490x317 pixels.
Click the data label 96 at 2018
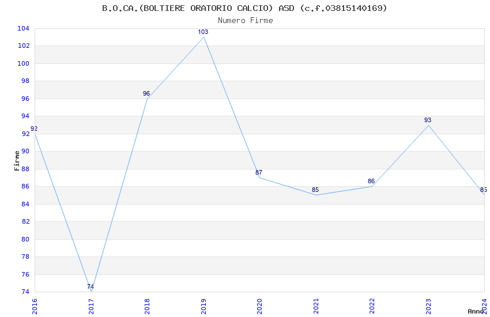pos(146,93)
